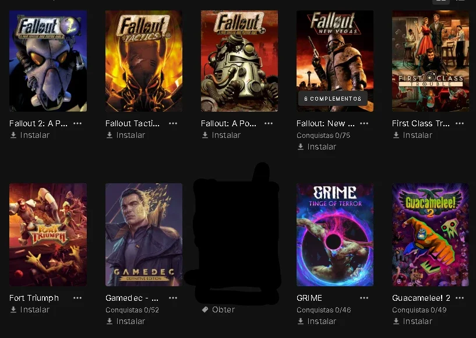Image resolution: width=476 pixels, height=338 pixels.
Task: Open the Fort Triumph three-dot menu
Action: pyautogui.click(x=77, y=298)
